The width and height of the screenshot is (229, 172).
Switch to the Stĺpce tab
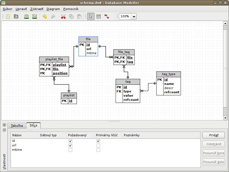click(33, 125)
